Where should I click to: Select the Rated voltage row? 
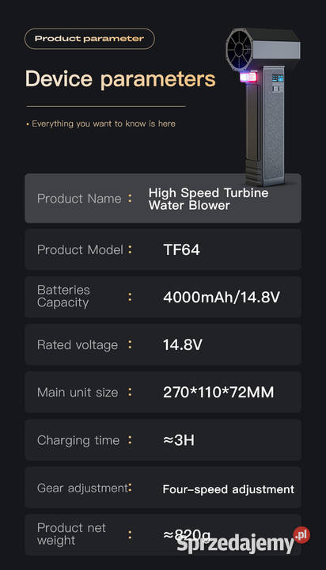click(x=163, y=344)
